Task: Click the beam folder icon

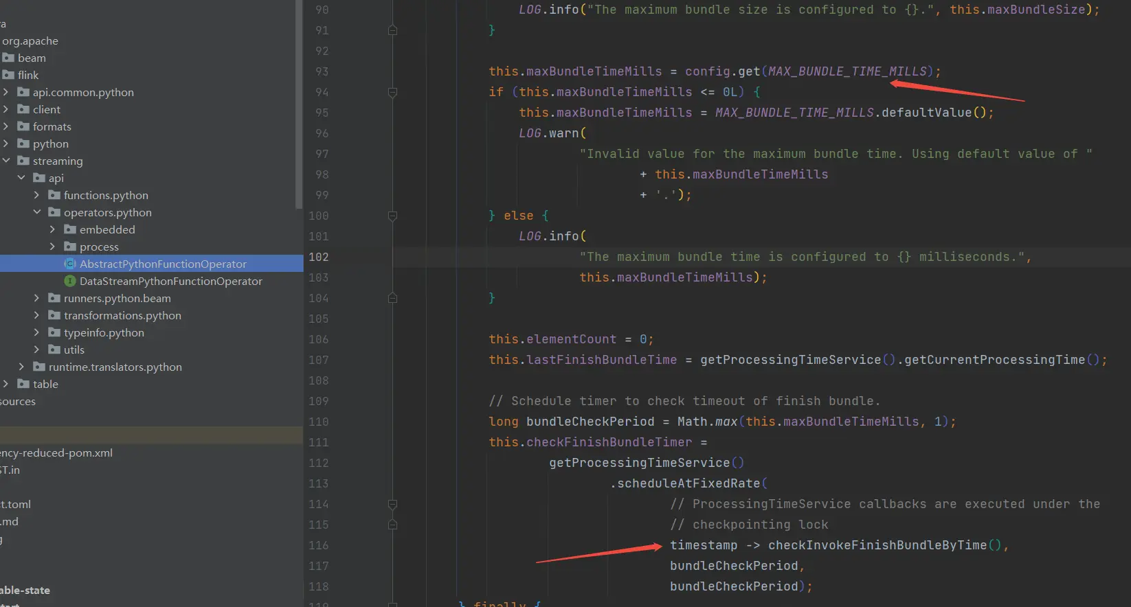Action: pyautogui.click(x=8, y=58)
